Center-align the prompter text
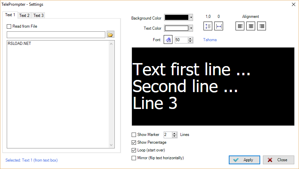 (x=251, y=26)
